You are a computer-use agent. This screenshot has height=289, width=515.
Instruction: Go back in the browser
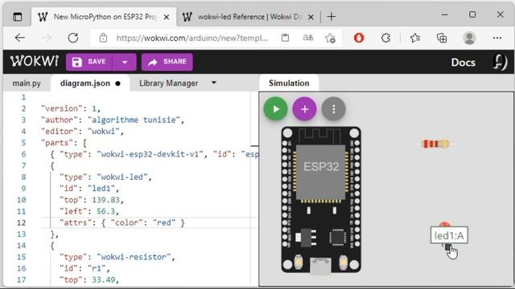20,38
